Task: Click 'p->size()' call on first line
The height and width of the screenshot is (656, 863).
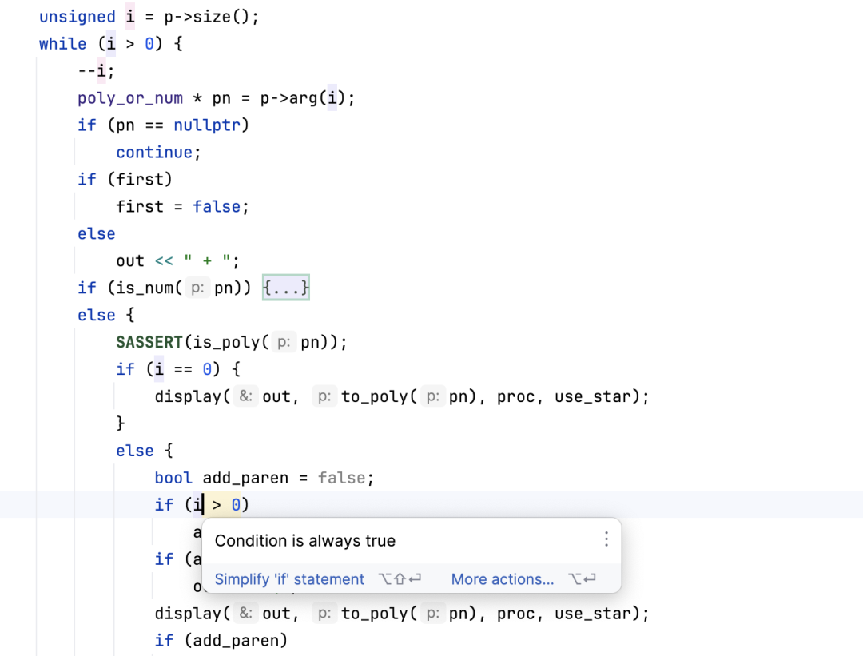Action: click(207, 17)
